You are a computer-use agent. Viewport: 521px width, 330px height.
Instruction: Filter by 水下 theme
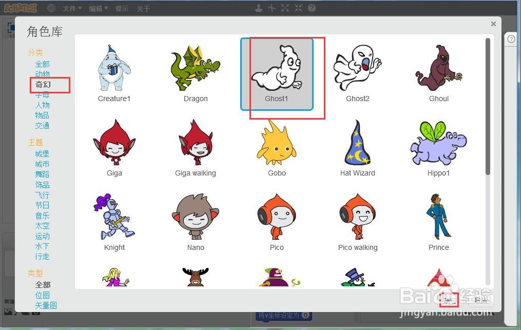(x=42, y=246)
